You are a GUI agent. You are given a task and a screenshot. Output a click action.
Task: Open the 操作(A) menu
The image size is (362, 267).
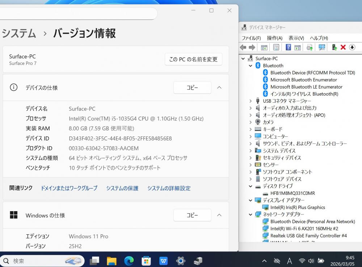pos(274,38)
